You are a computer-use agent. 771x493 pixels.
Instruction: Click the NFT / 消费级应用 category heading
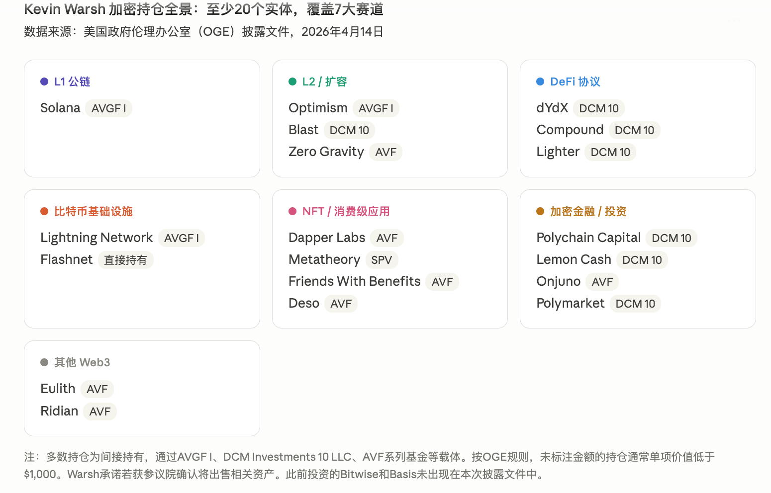(346, 211)
